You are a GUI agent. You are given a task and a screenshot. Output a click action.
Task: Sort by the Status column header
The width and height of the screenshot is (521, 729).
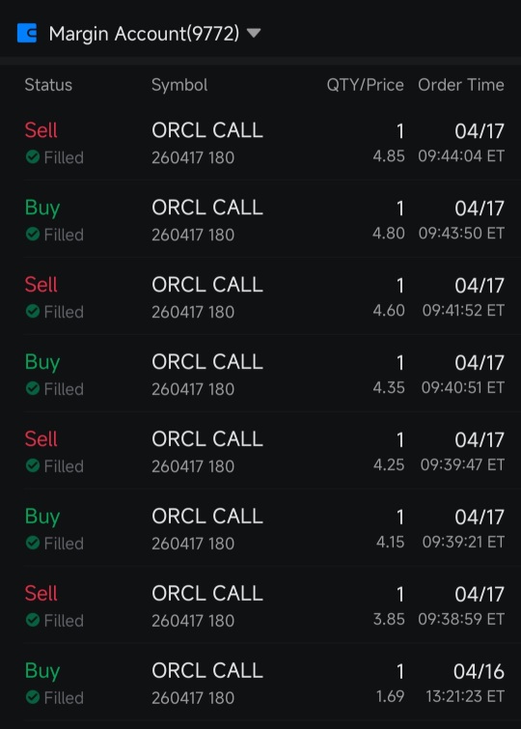point(48,85)
